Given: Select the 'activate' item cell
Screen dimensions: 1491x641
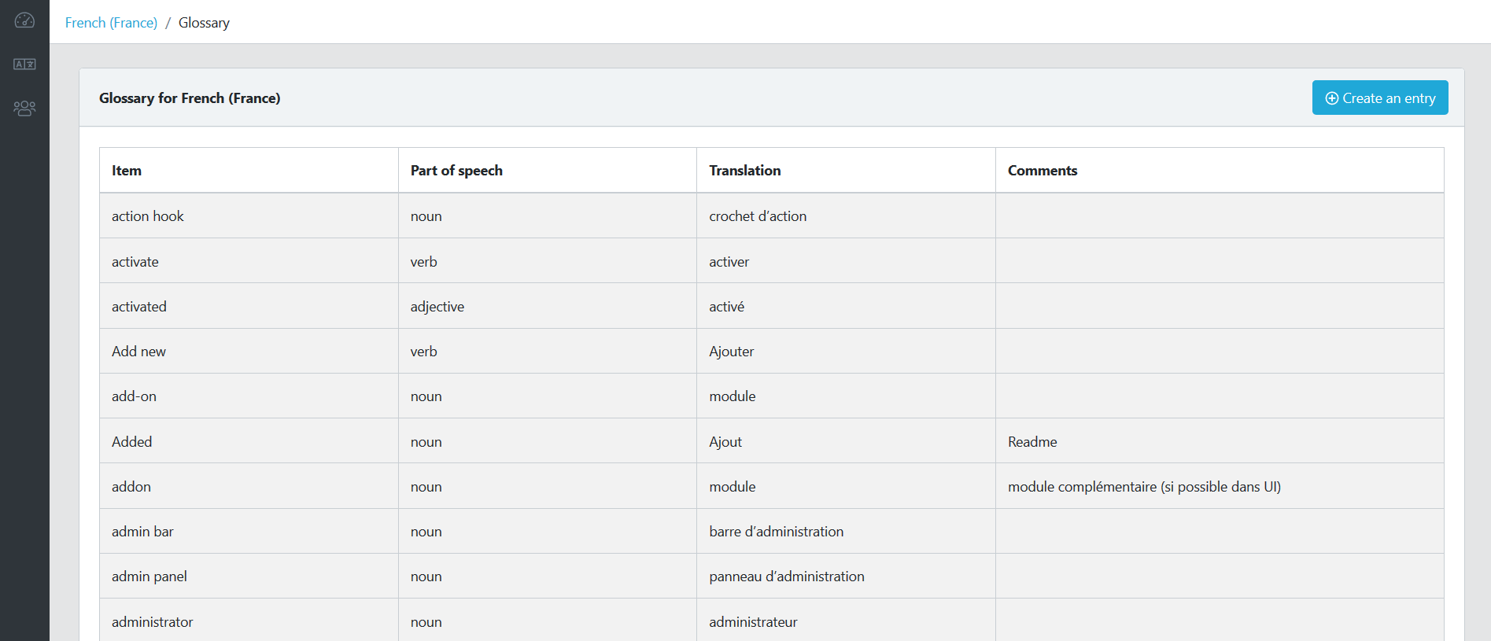Looking at the screenshot, I should click(249, 260).
